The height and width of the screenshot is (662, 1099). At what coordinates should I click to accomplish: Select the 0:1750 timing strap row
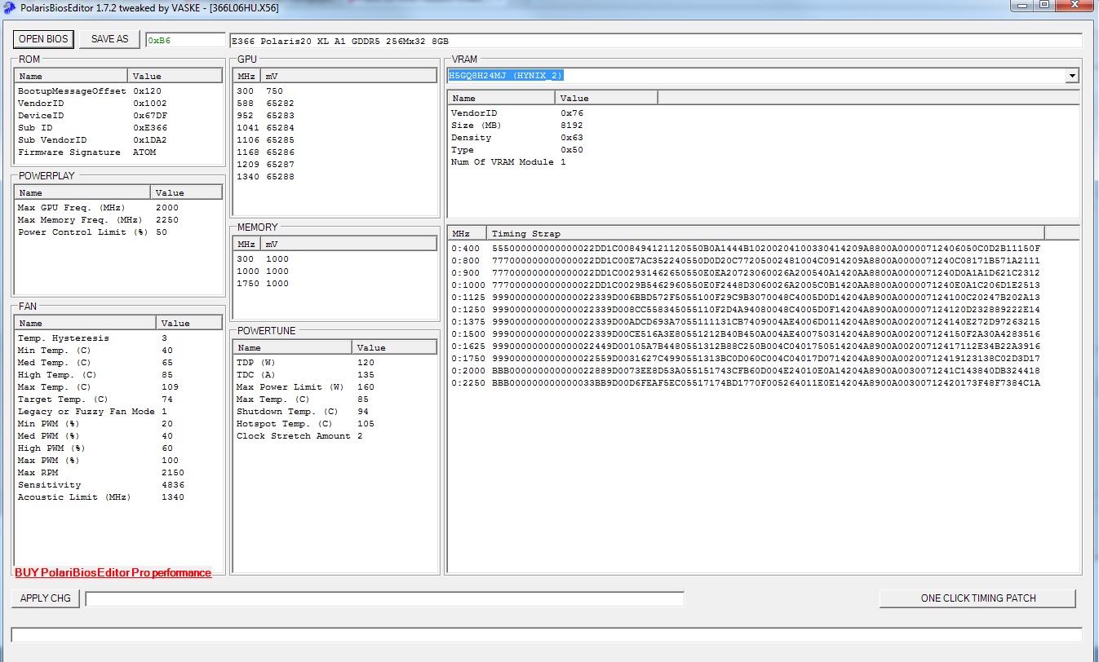pyautogui.click(x=745, y=359)
